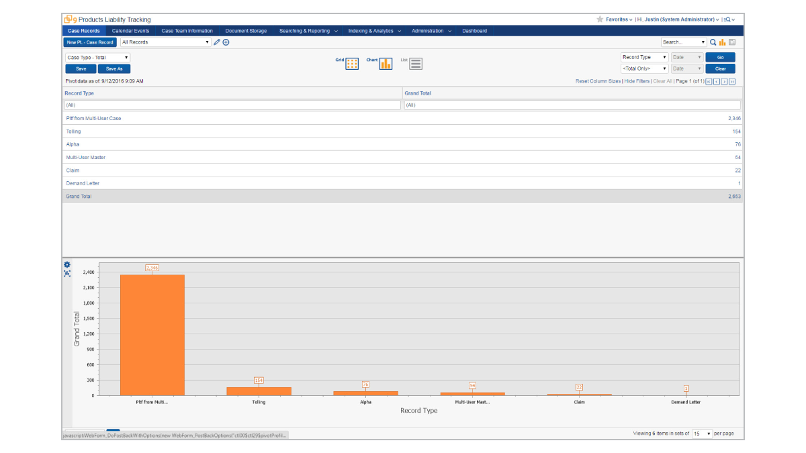Switch pivot to Chart view
806x453 pixels.
pyautogui.click(x=385, y=63)
